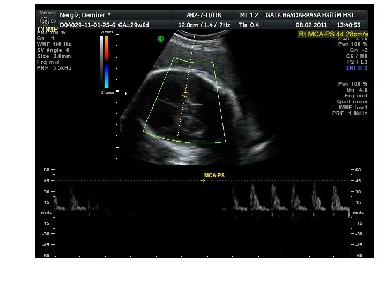Image resolution: width=386 pixels, height=289 pixels.
Task: Click the grayscale map bar
Action: pyautogui.click(x=101, y=62)
